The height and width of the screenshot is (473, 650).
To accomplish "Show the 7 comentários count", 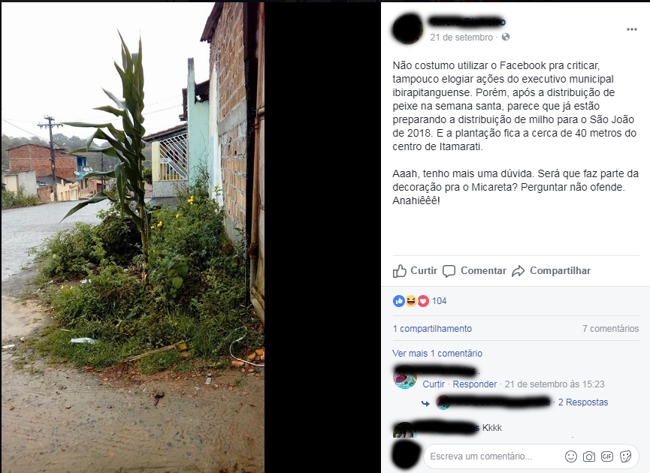I will (610, 328).
